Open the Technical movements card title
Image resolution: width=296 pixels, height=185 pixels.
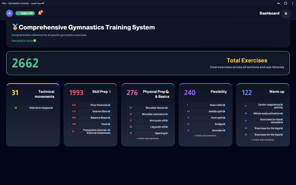point(45,94)
